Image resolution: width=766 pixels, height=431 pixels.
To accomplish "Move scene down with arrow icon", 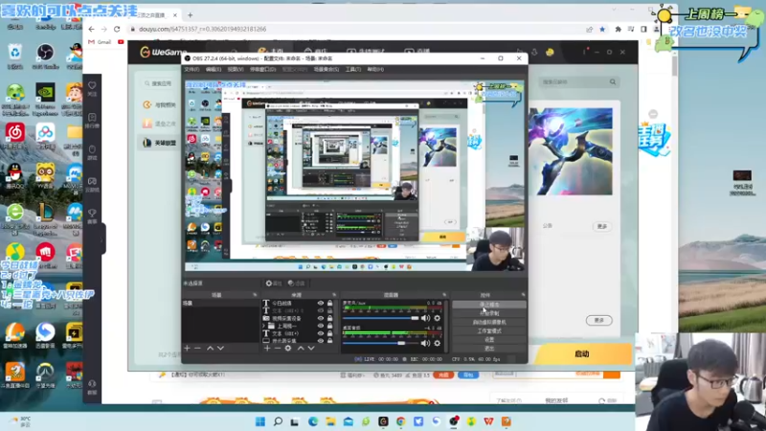I will tap(221, 348).
